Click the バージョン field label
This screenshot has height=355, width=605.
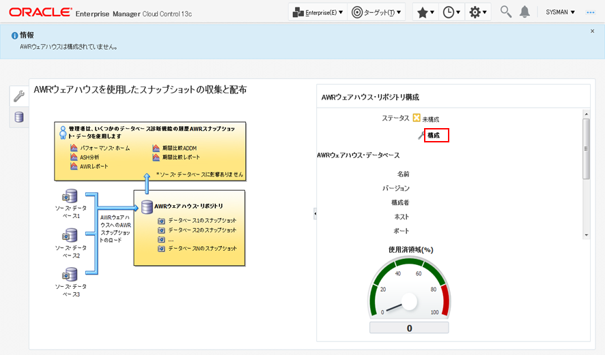(x=396, y=188)
